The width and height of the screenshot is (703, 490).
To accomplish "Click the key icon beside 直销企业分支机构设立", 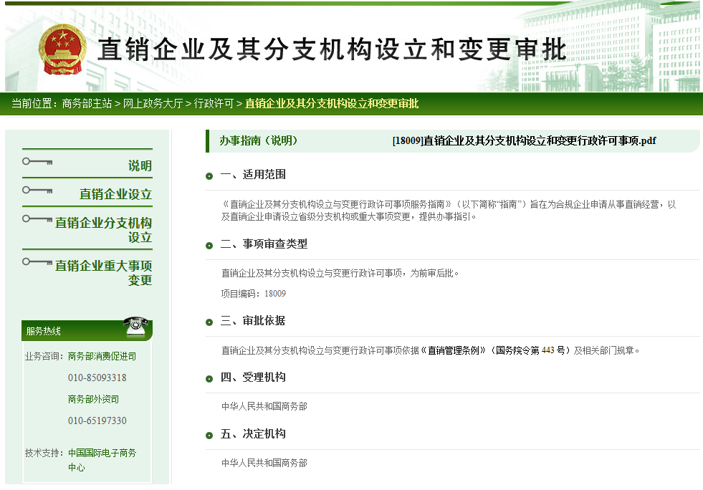I will tap(38, 218).
